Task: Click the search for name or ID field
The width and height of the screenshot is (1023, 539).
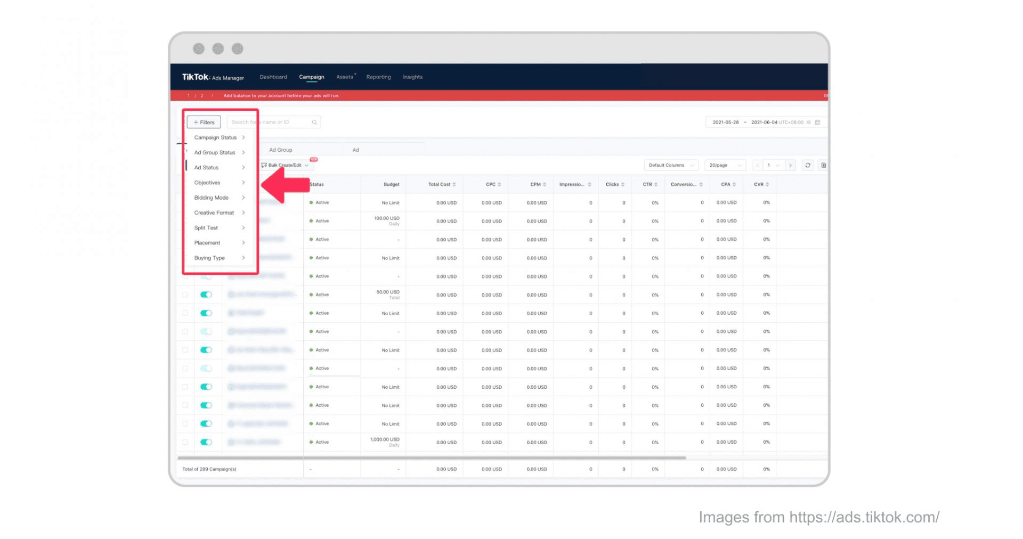Action: point(266,122)
